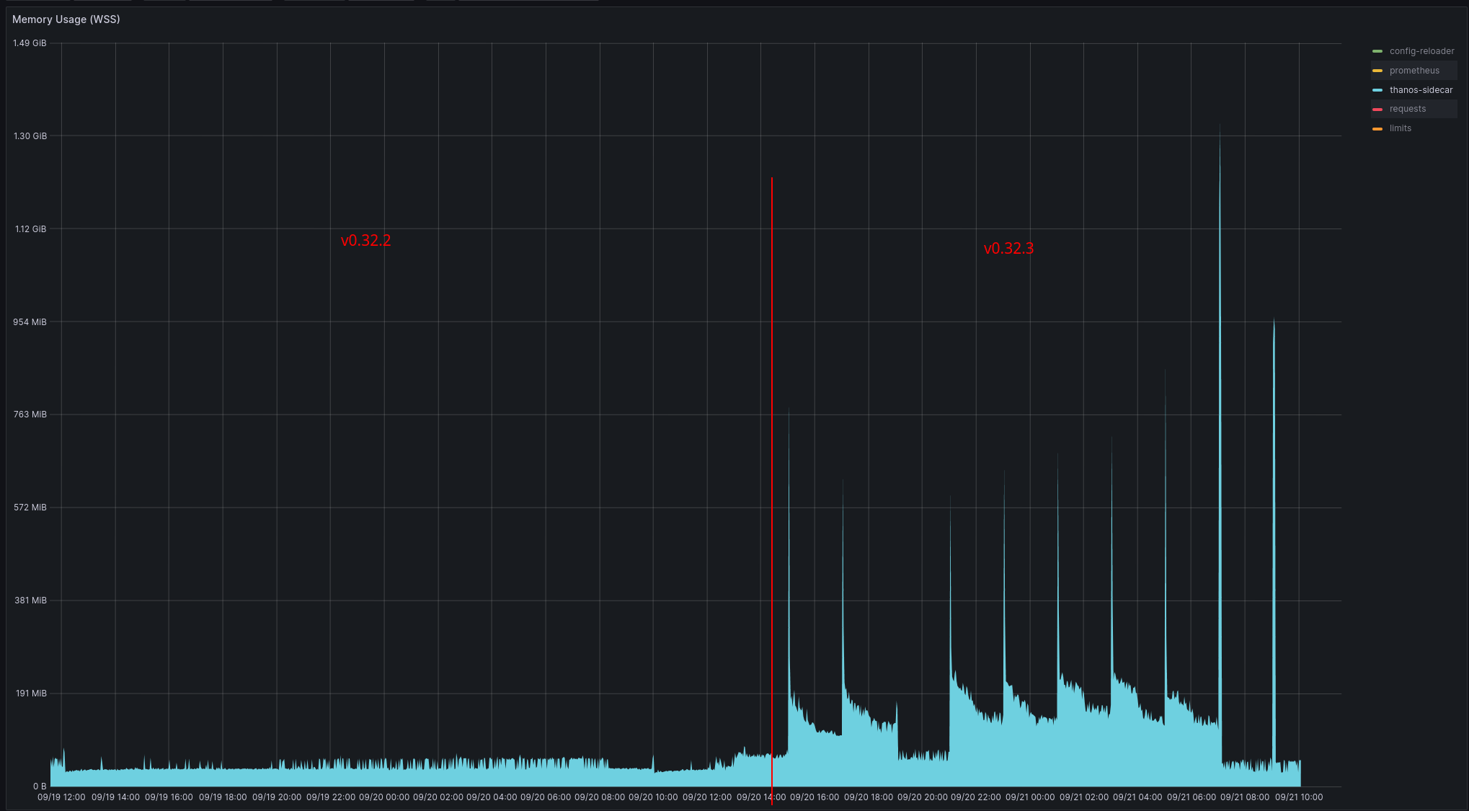Hide the limits series via its legend entry
This screenshot has height=811, width=1469.
coord(1399,128)
